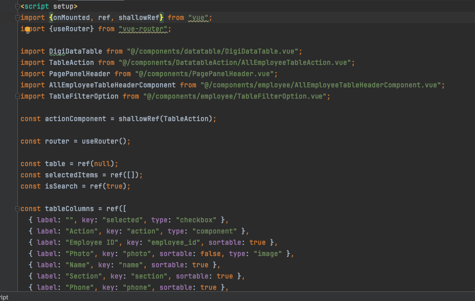
Task: Click shallowRef(TableAction) in actionComponent line
Action: click(x=166, y=119)
